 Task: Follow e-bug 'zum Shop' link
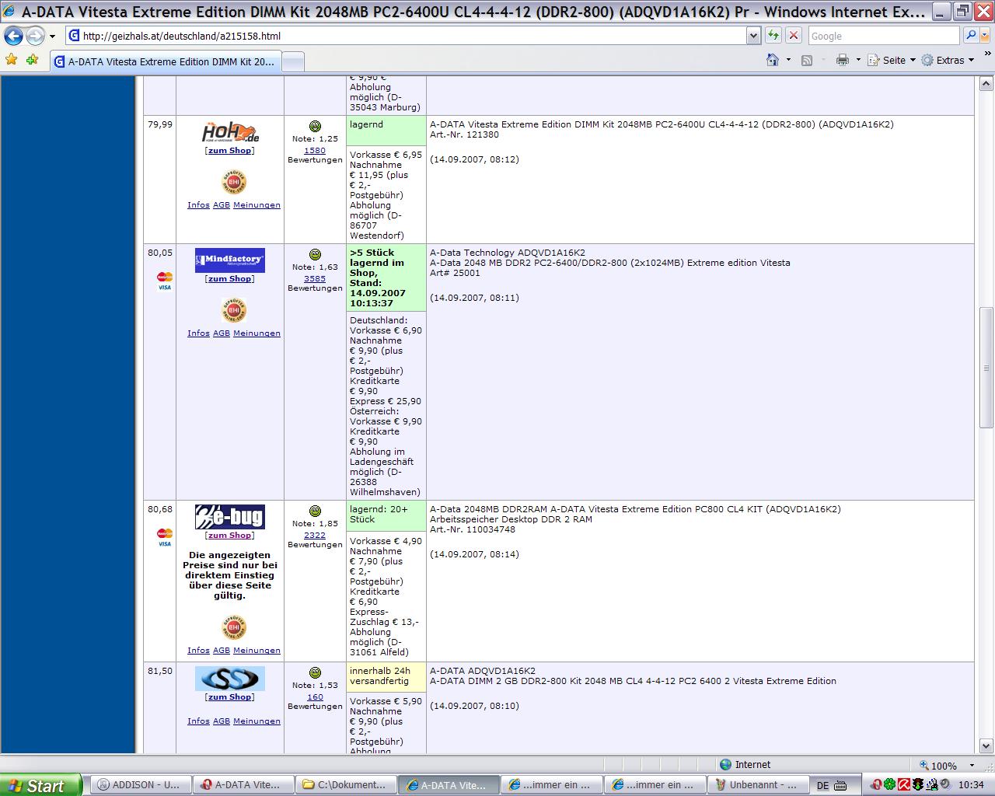230,536
